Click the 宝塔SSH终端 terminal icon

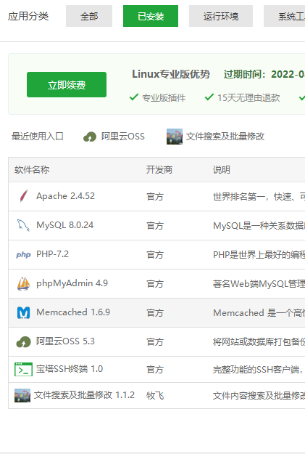[x=23, y=369]
